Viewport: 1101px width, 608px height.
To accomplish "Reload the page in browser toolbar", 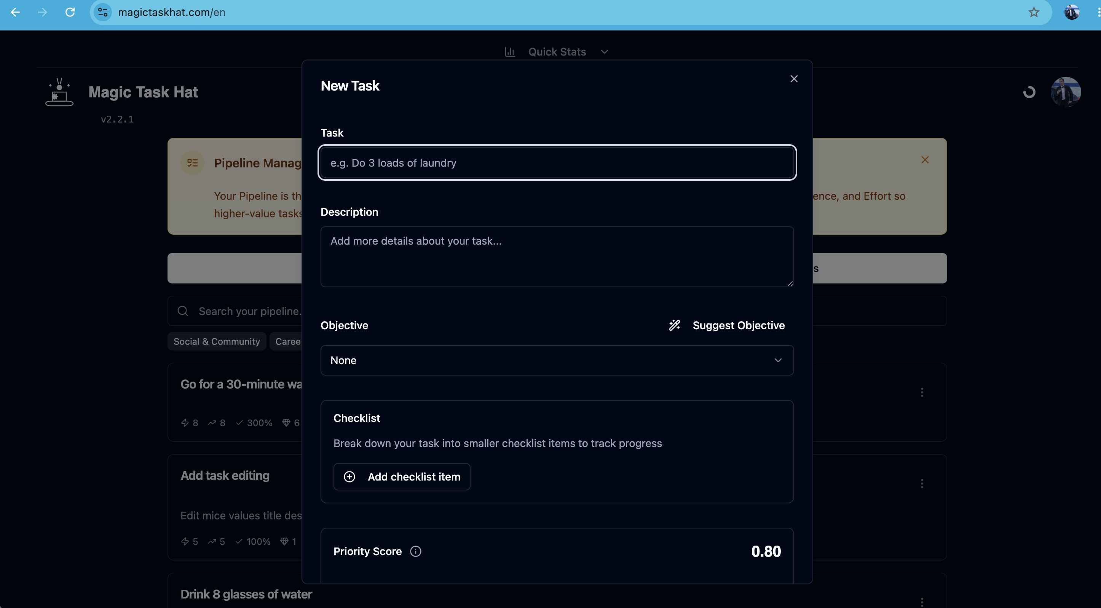I will 70,12.
